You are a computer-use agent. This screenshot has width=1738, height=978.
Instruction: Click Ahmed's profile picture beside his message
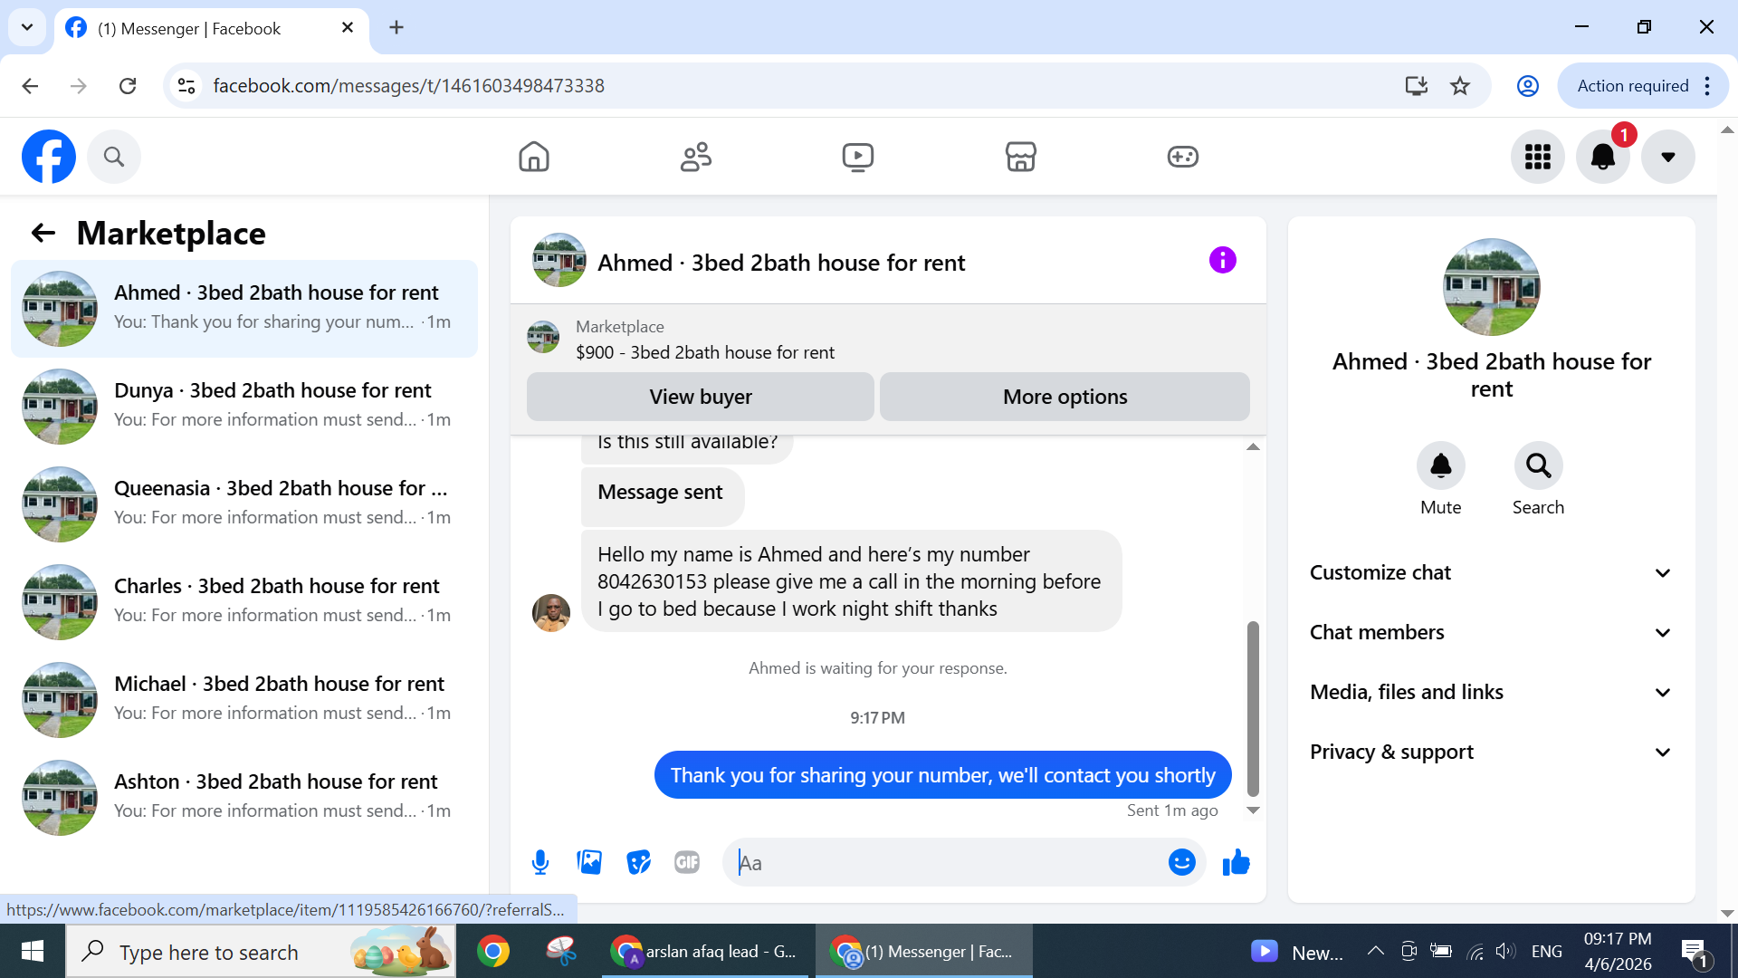[x=550, y=613]
